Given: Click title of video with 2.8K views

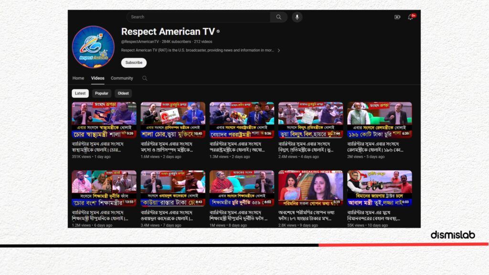Looking at the screenshot, I should point(307,215).
